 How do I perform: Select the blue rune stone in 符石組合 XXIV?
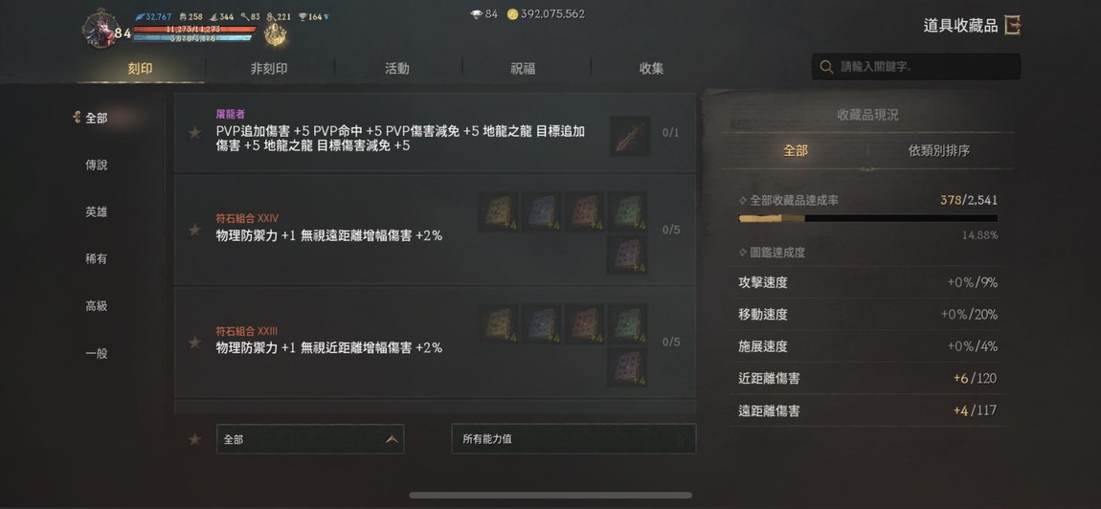point(542,211)
